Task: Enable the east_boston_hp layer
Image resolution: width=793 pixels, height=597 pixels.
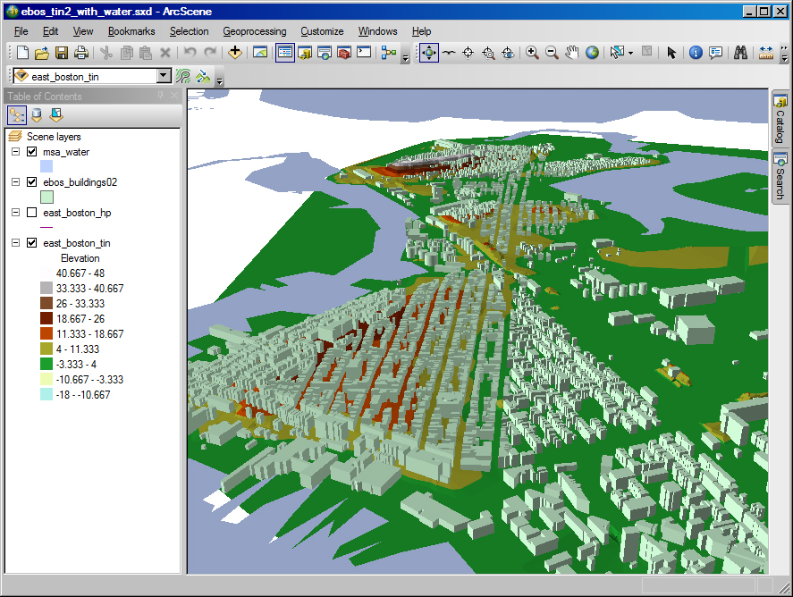Action: tap(32, 213)
